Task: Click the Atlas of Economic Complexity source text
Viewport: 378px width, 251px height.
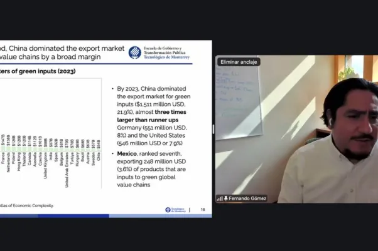Action: (x=27, y=205)
